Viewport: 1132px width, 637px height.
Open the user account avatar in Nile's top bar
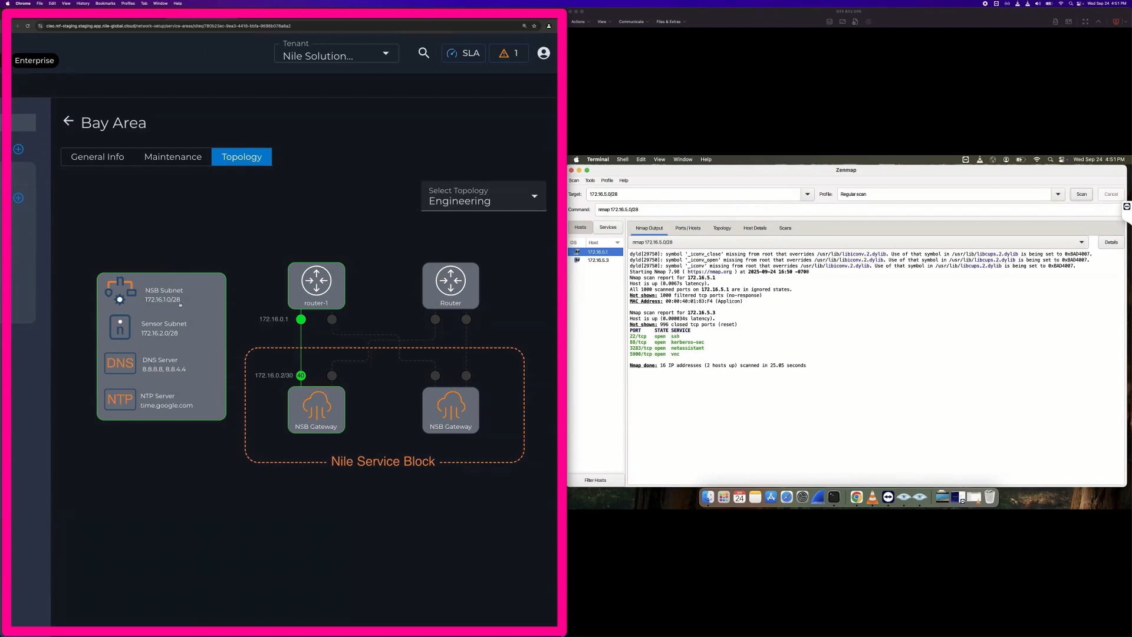tap(544, 53)
